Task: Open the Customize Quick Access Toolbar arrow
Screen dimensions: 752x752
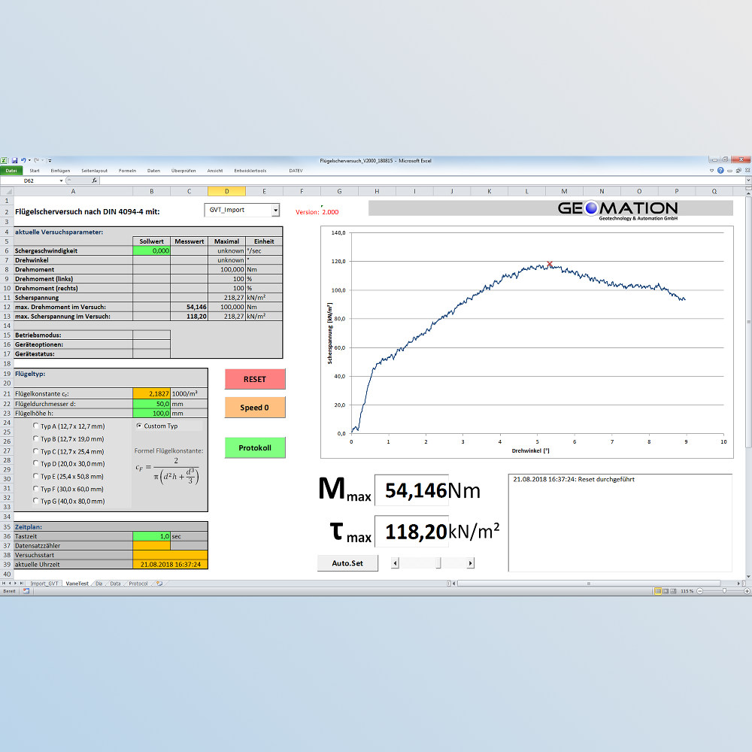Action: point(50,161)
